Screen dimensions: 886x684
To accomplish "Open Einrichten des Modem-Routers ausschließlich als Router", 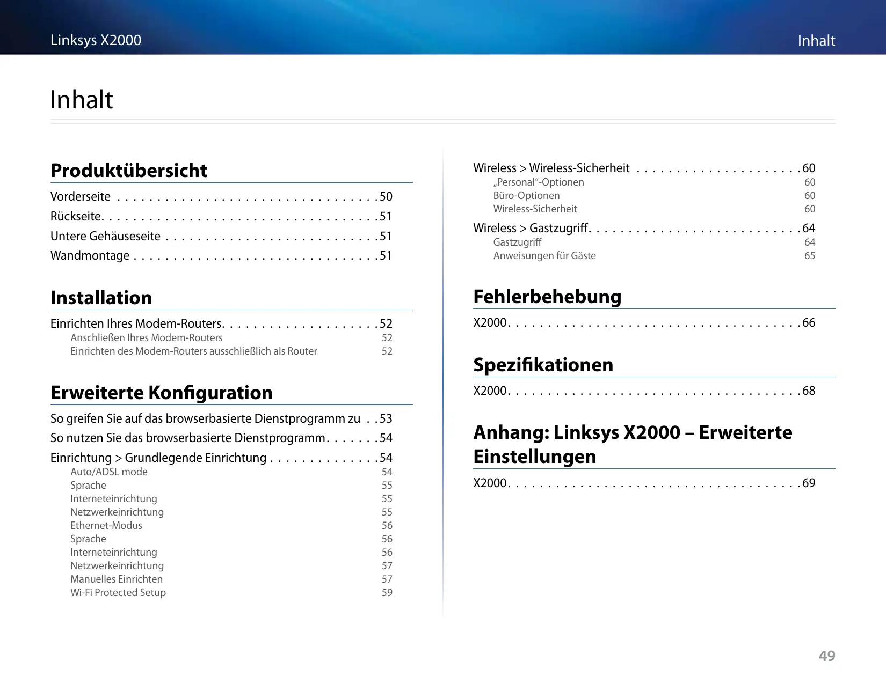I will [193, 351].
